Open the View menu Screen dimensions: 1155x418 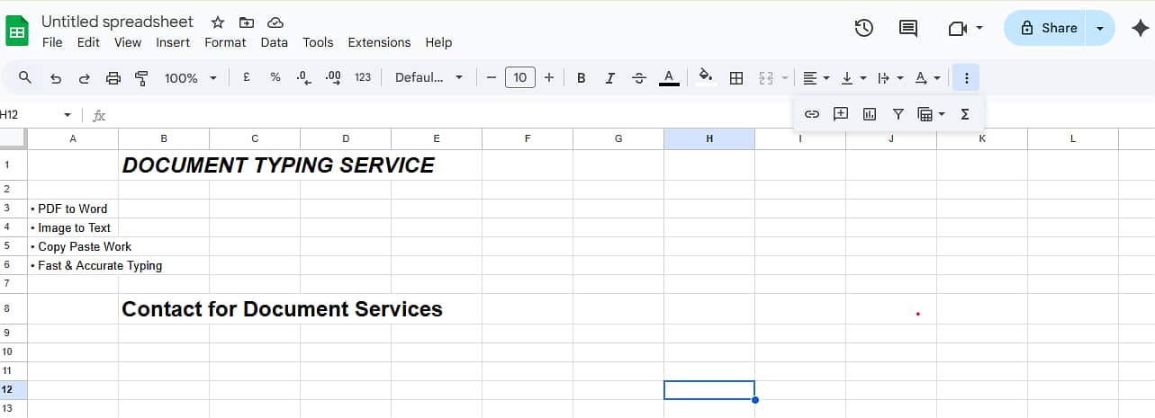128,42
